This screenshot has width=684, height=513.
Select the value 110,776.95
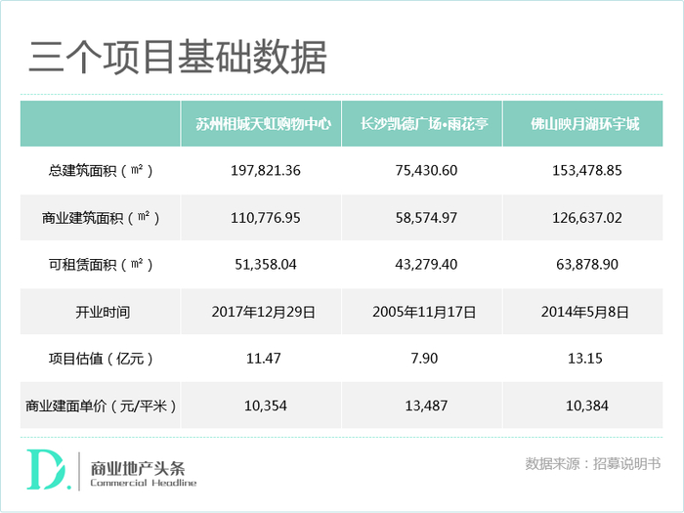coord(265,218)
